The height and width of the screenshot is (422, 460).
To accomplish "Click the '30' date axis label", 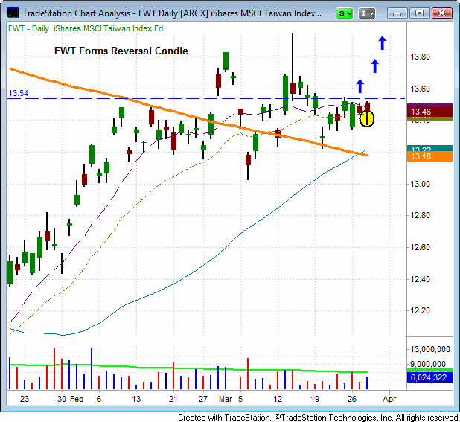I will click(x=62, y=399).
